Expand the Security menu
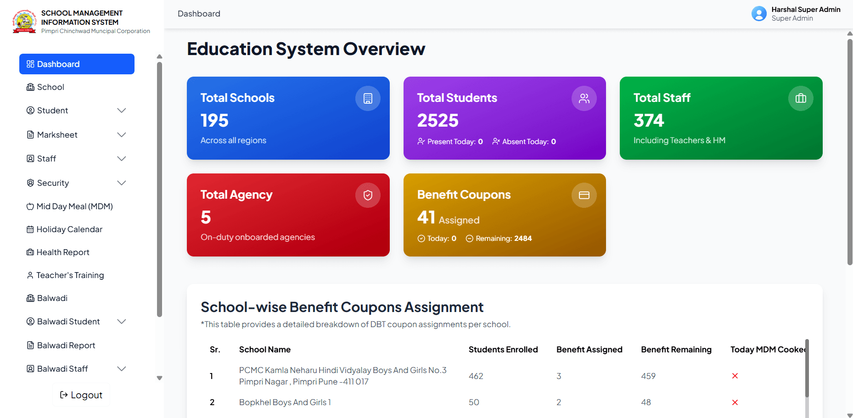The image size is (853, 418). [121, 183]
